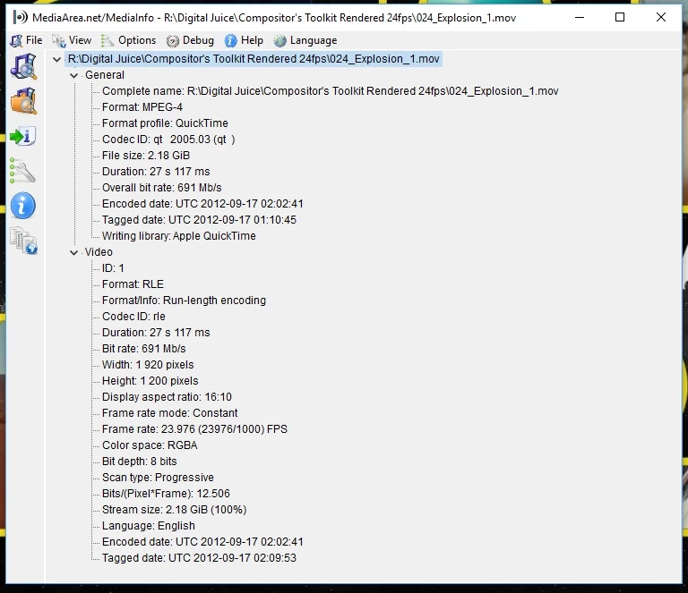Minimize the MediaInfo window
Image resolution: width=688 pixels, height=593 pixels.
pyautogui.click(x=580, y=18)
